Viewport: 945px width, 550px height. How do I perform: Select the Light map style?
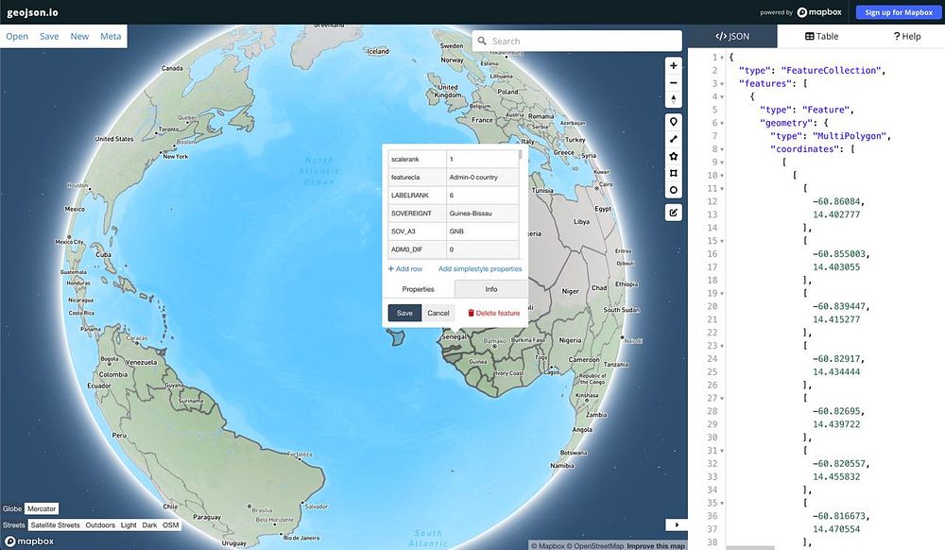[x=129, y=524]
